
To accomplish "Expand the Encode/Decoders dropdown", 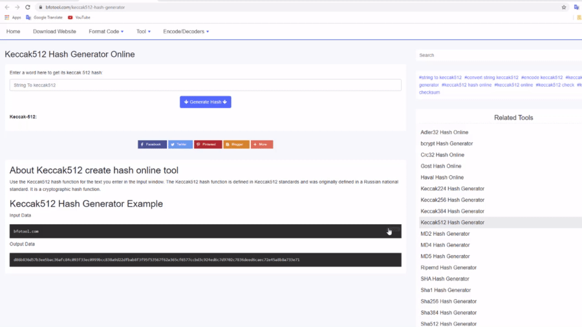I will coord(186,31).
